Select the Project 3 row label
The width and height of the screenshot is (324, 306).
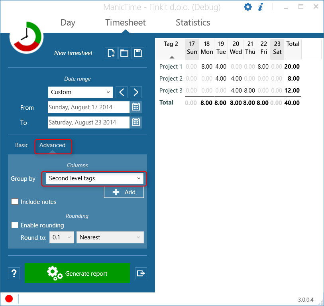click(x=171, y=91)
